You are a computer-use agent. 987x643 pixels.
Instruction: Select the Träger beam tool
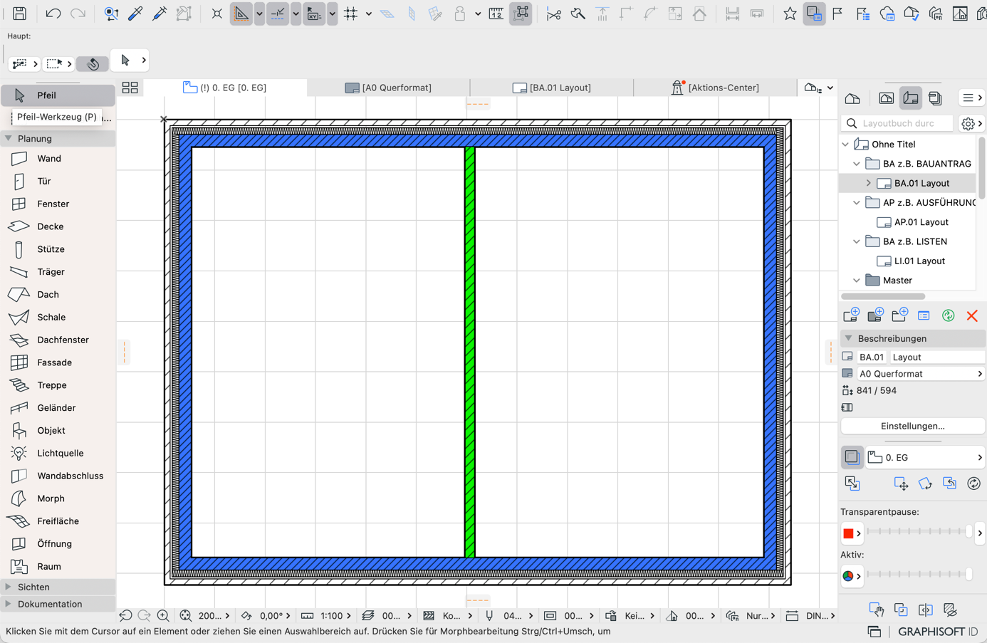click(x=58, y=272)
